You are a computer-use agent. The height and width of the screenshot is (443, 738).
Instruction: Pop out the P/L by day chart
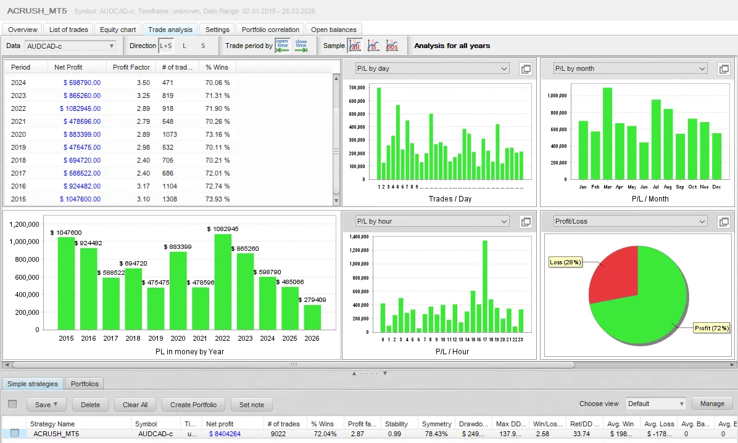[526, 69]
